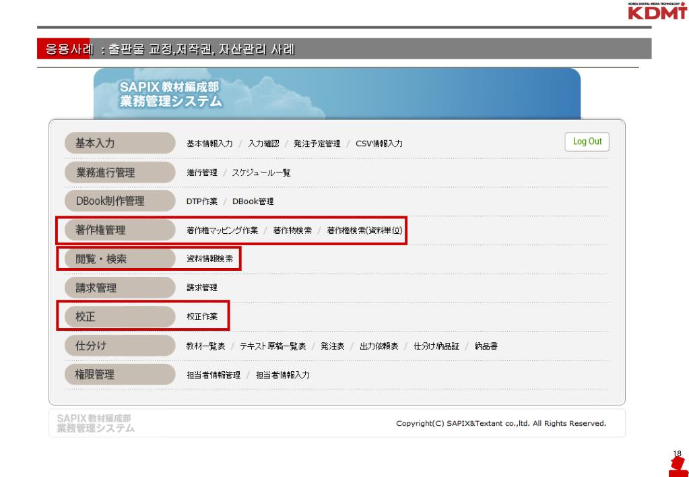Open the 業務進行管理 category button

coord(120,172)
